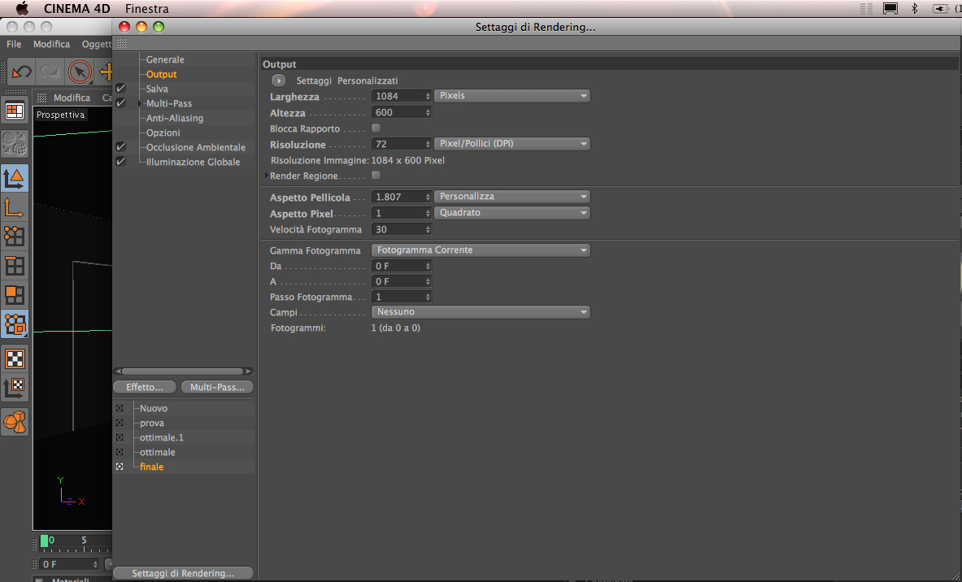Viewport: 962px width, 582px height.
Task: Expand the Multi-Pass tree arrow
Action: pyautogui.click(x=140, y=104)
